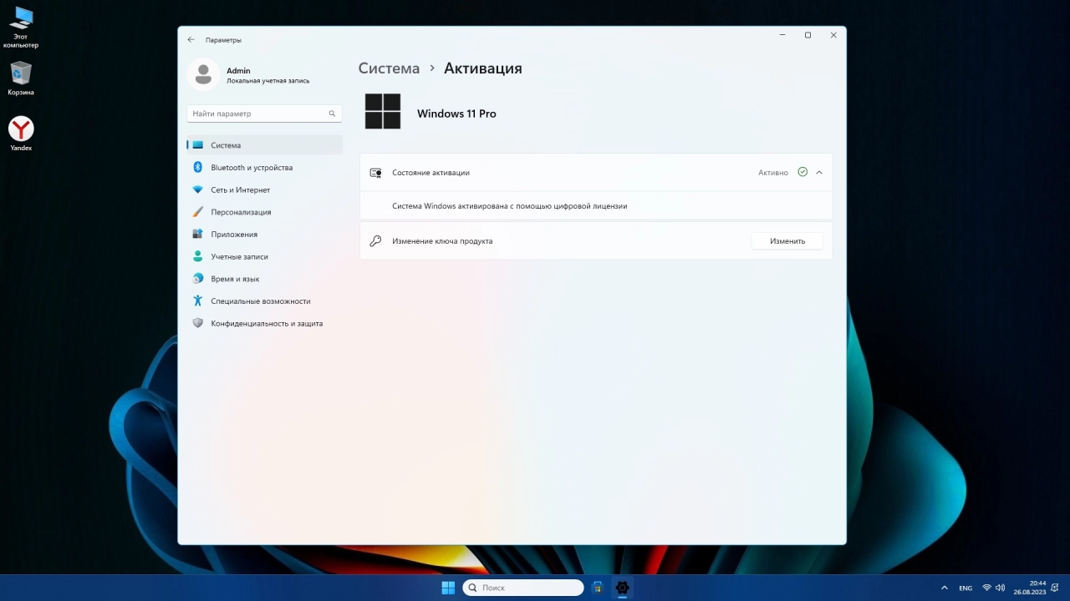Image resolution: width=1070 pixels, height=601 pixels.
Task: Show hidden tray icons chevron
Action: (x=945, y=588)
